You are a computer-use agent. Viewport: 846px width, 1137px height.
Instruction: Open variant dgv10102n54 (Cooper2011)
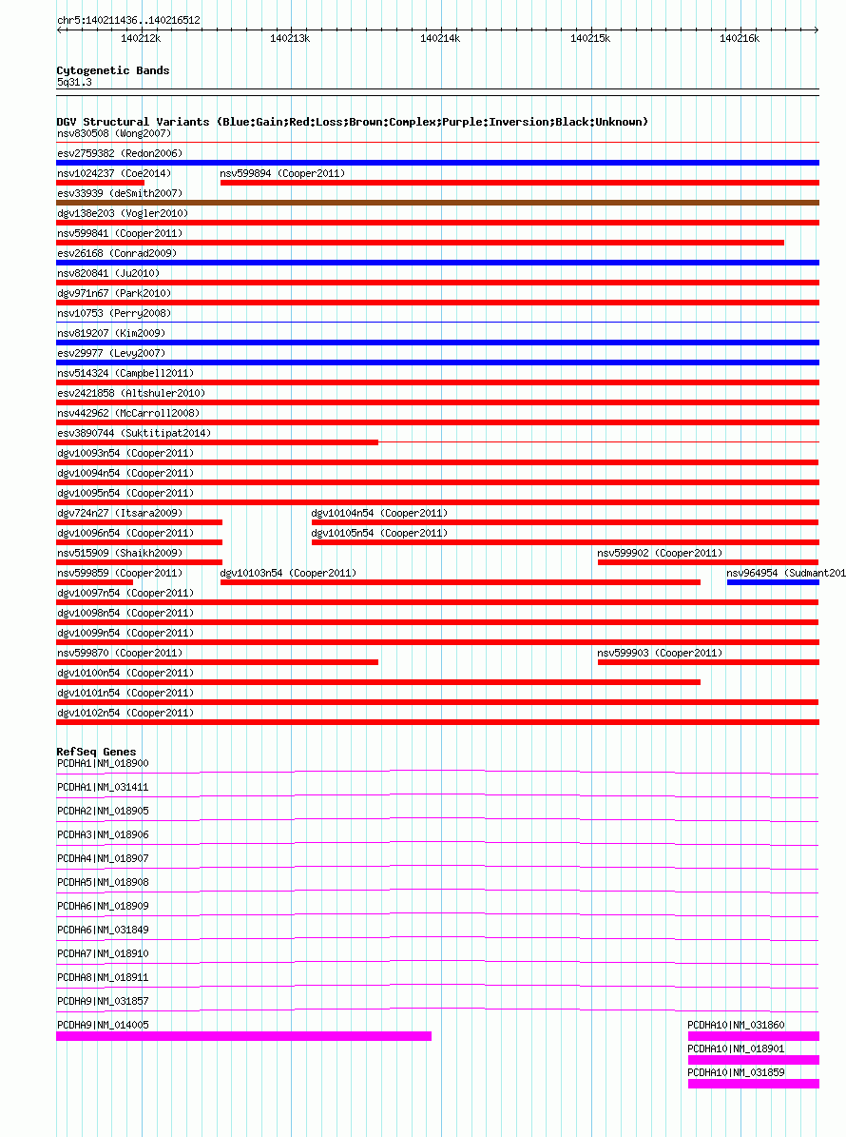click(x=126, y=713)
